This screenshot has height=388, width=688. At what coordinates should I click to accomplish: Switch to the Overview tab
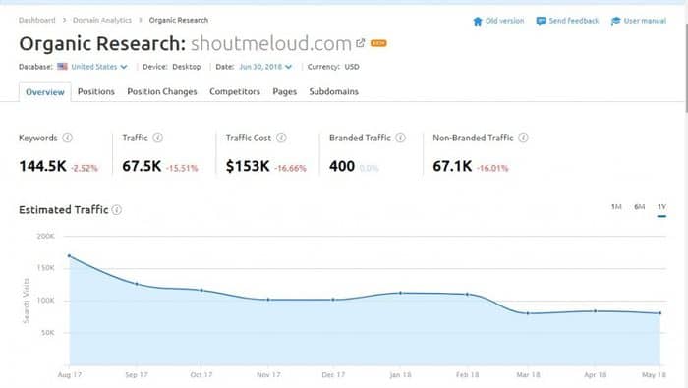[45, 92]
